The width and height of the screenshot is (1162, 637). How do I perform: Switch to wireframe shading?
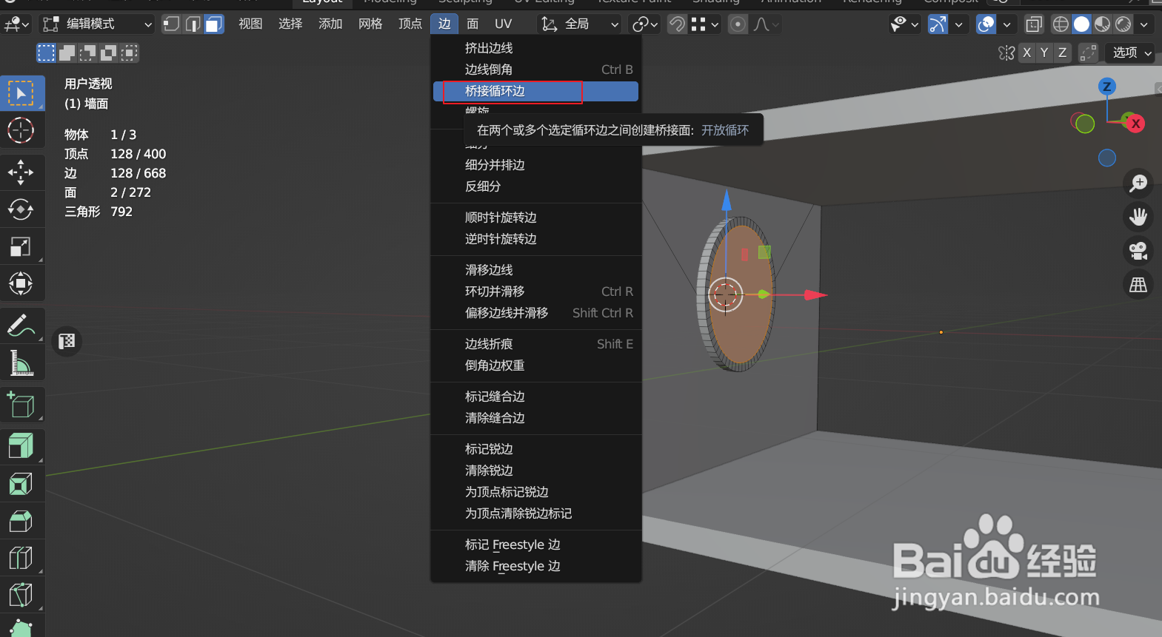[1061, 24]
